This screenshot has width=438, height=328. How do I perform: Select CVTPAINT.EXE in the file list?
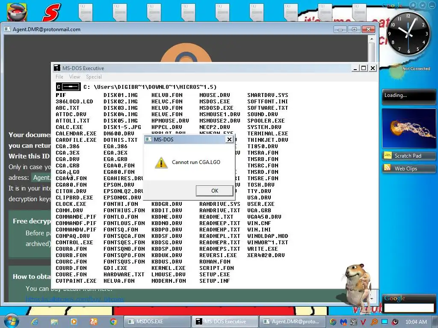[76, 281]
